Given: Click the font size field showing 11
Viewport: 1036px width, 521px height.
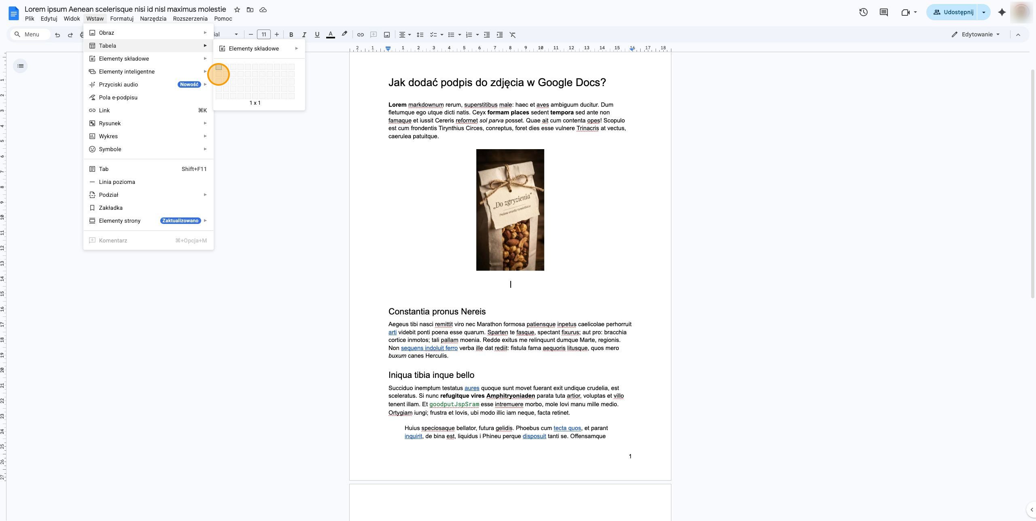Looking at the screenshot, I should click(264, 35).
